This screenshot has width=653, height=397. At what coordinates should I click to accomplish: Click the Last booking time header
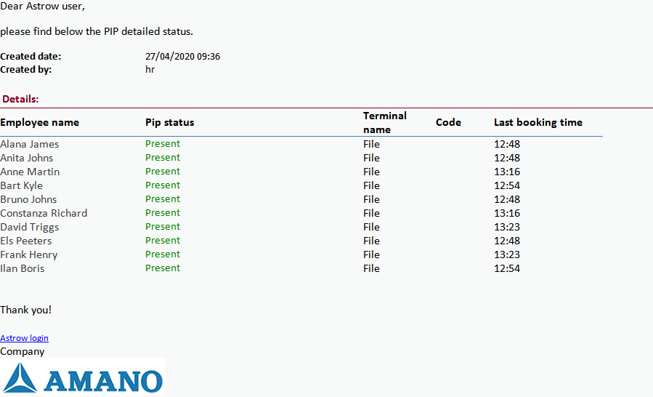pyautogui.click(x=538, y=122)
